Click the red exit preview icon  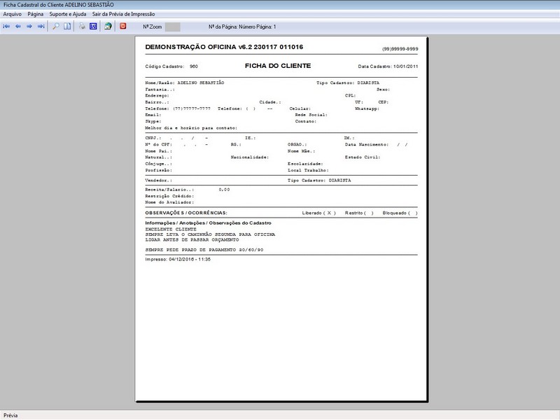[x=123, y=26]
